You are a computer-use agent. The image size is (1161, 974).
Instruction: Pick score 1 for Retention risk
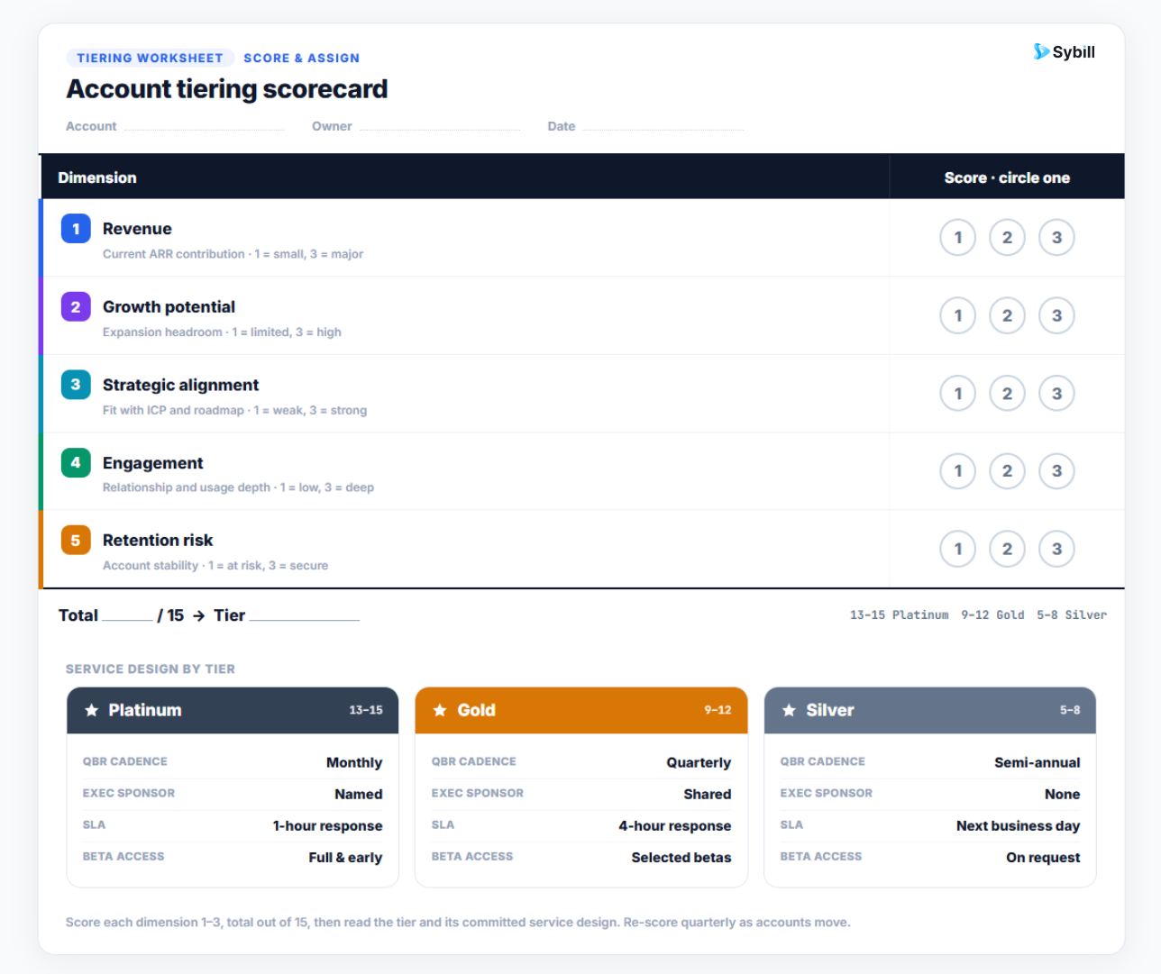coord(958,549)
